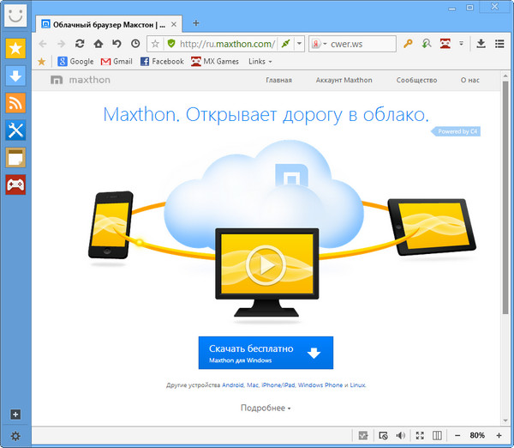Open the Favorites star in sidebar
The height and width of the screenshot is (448, 514).
click(x=15, y=48)
